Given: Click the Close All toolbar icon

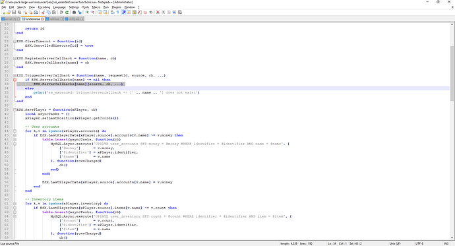Looking at the screenshot, I should tap(30, 12).
